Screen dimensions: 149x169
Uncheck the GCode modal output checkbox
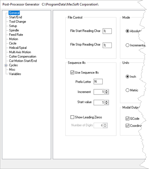127,119
